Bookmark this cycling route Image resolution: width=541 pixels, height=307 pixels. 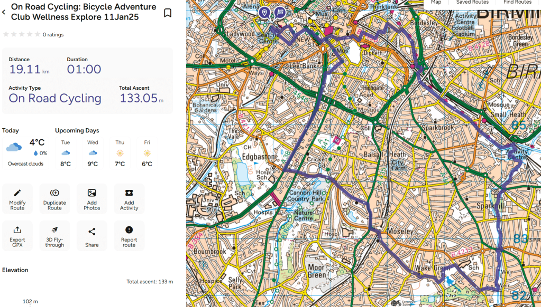[167, 13]
